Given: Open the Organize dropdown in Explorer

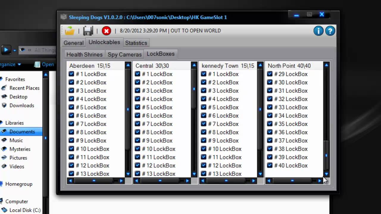Looking at the screenshot, I should (x=10, y=64).
